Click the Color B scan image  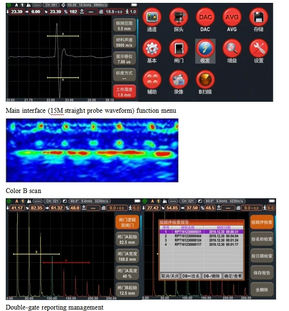pos(92,150)
